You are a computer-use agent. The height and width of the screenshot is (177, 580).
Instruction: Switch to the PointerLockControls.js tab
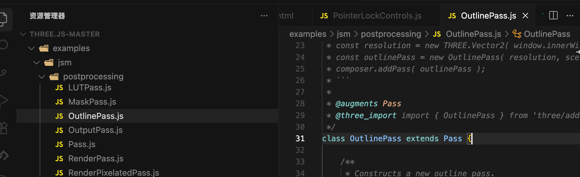(x=377, y=16)
